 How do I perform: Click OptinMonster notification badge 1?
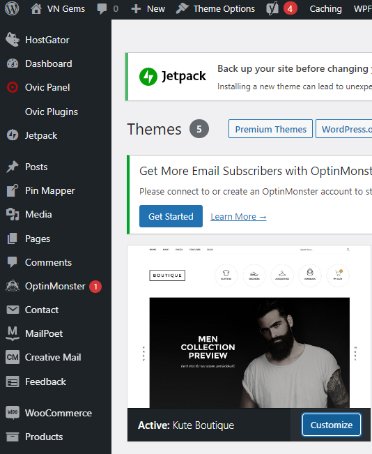click(95, 287)
